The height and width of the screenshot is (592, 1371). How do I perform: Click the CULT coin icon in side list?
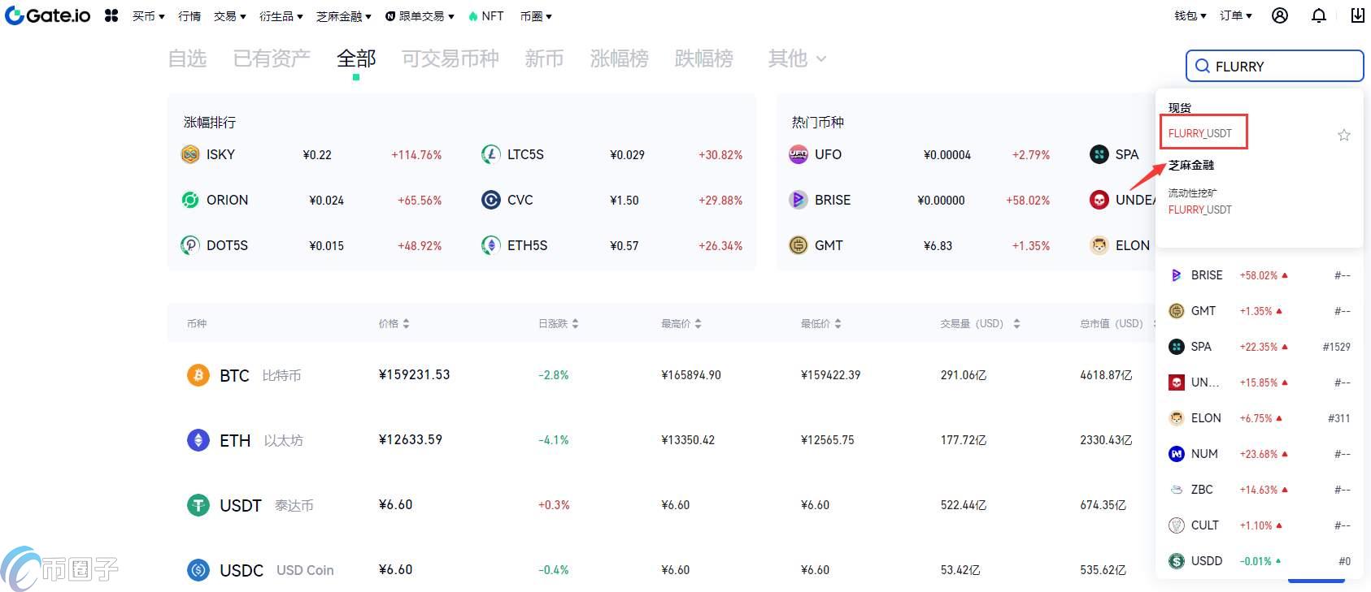[1177, 525]
